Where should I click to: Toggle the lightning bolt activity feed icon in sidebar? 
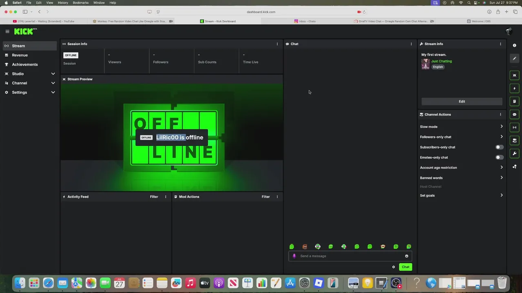pyautogui.click(x=514, y=88)
